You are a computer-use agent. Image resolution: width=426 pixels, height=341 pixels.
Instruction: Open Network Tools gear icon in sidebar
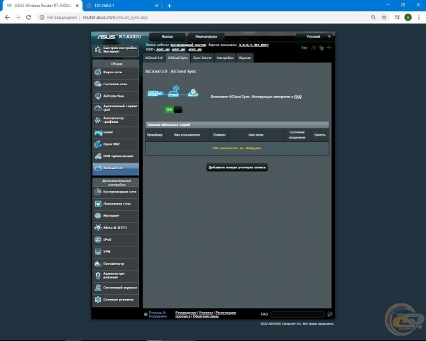(98, 299)
